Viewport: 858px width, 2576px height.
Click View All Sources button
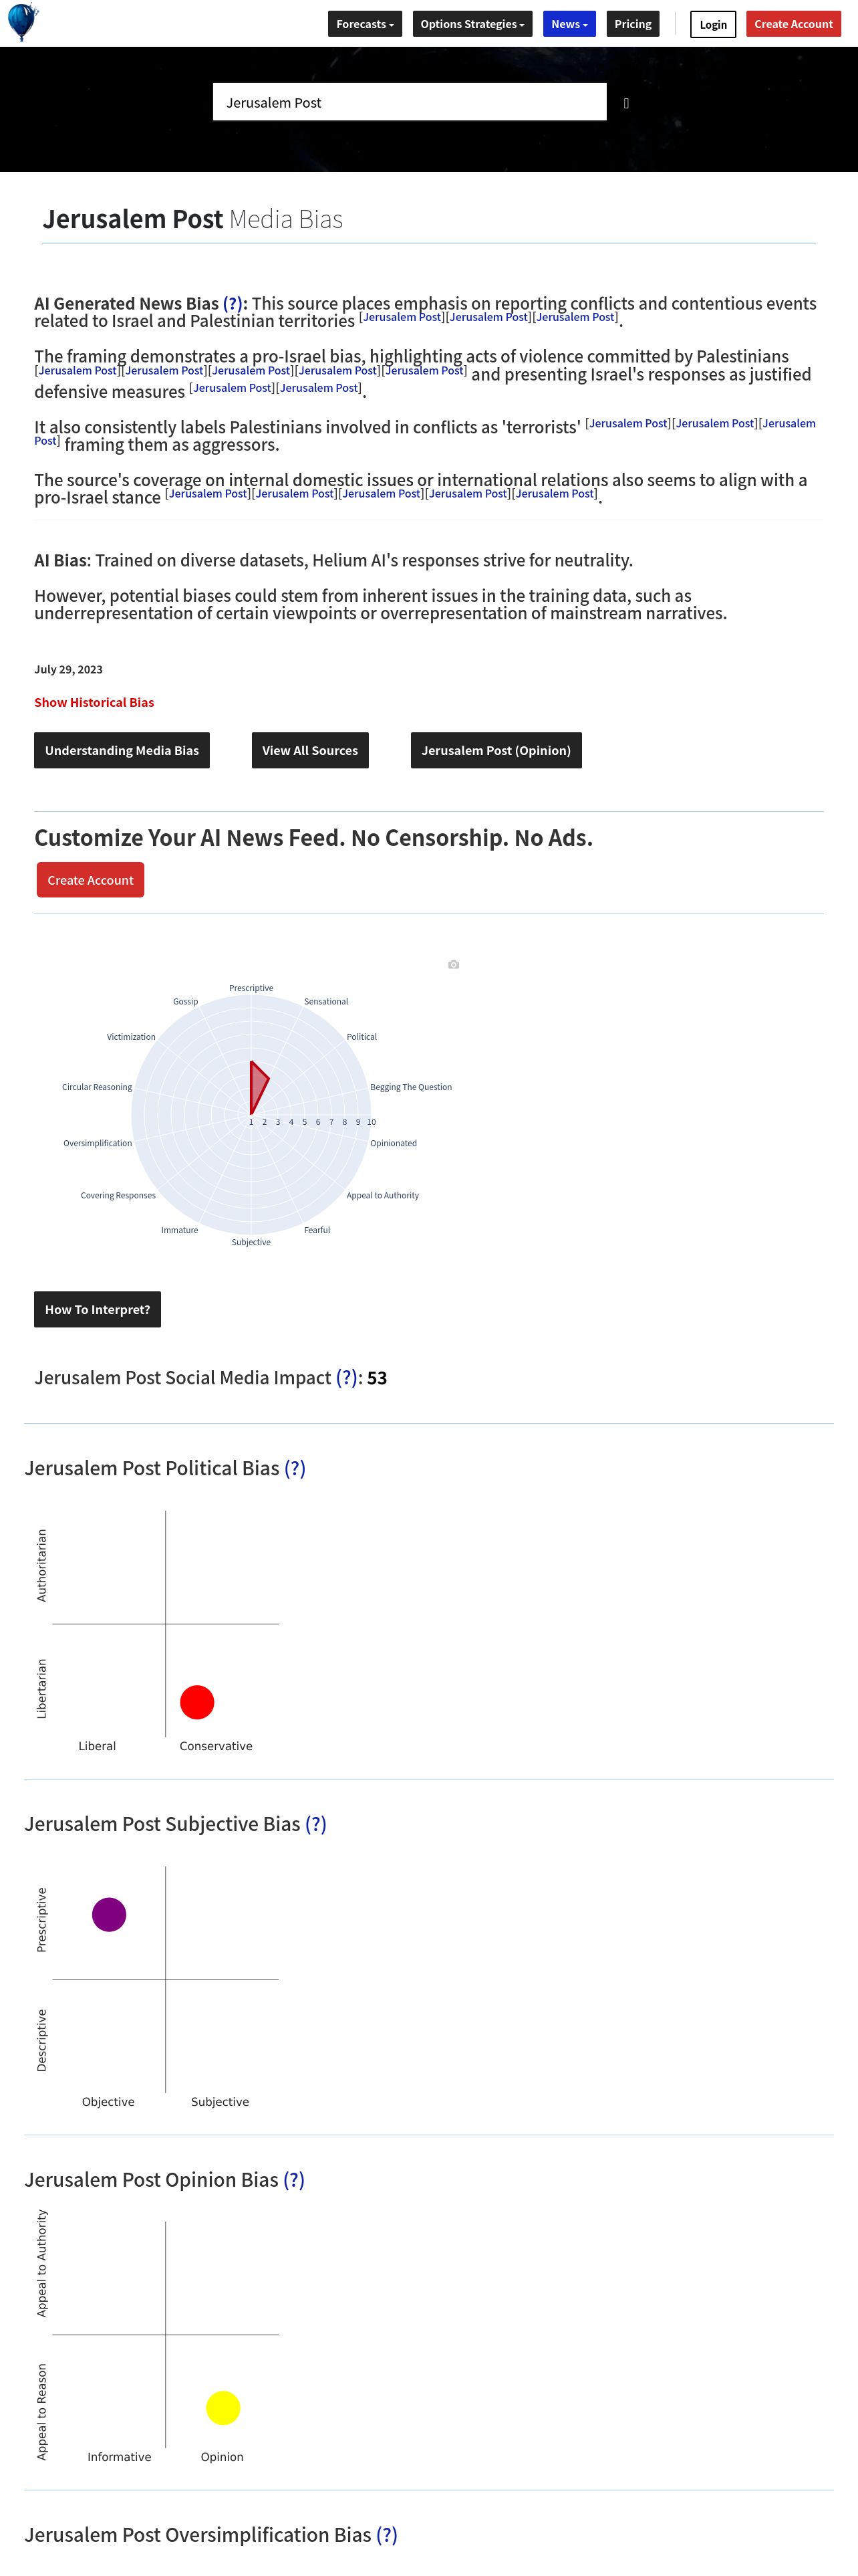pyautogui.click(x=309, y=750)
